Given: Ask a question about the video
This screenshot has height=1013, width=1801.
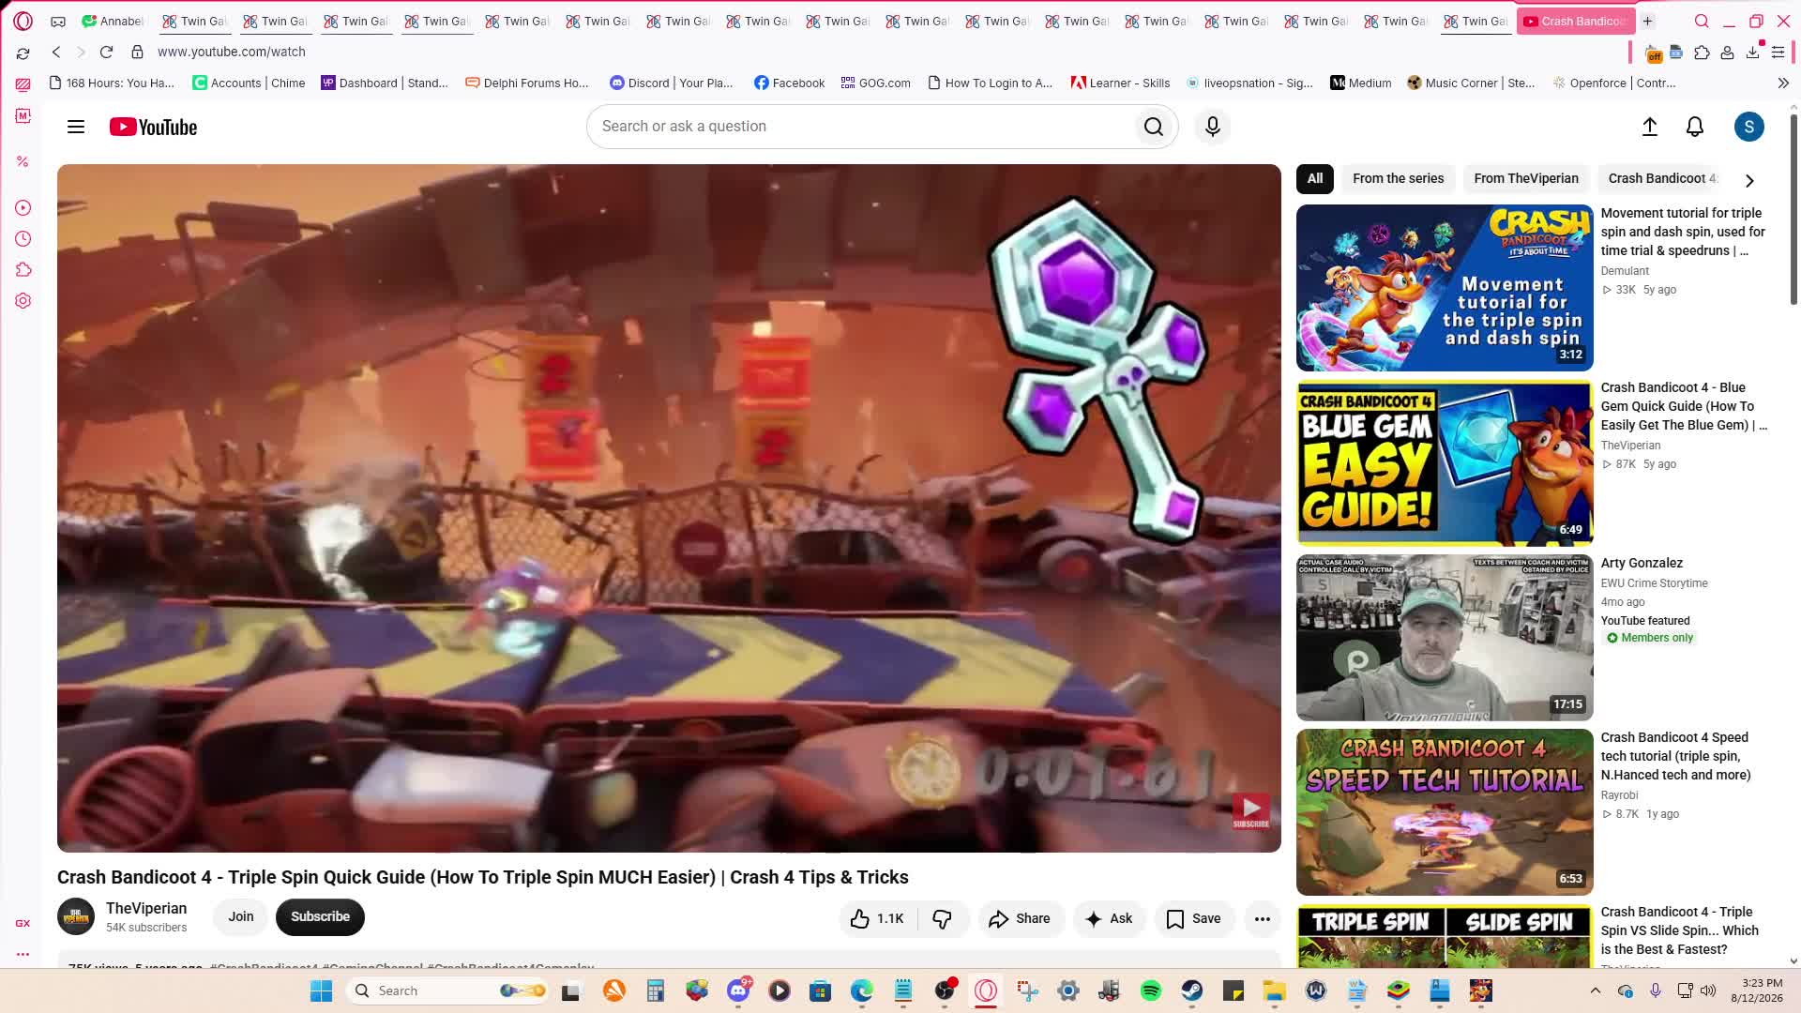Looking at the screenshot, I should click(x=1109, y=918).
